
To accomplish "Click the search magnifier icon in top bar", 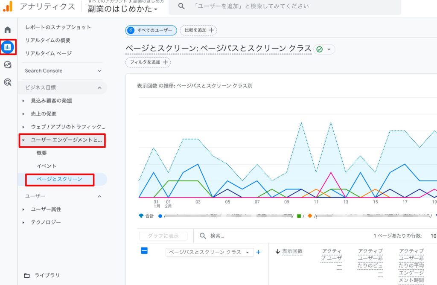I will [x=181, y=6].
